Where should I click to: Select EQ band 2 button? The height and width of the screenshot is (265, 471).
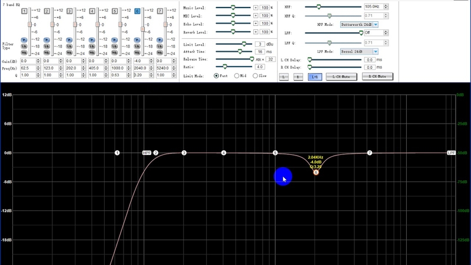click(x=47, y=11)
